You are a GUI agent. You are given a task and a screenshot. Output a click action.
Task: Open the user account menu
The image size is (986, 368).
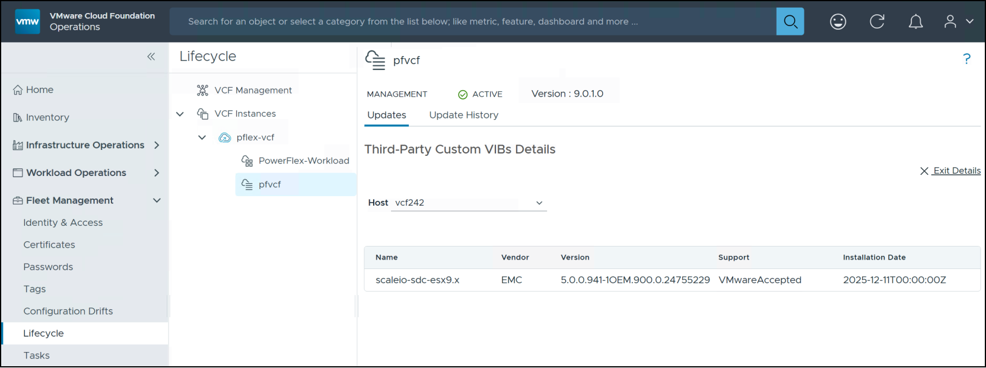[959, 22]
